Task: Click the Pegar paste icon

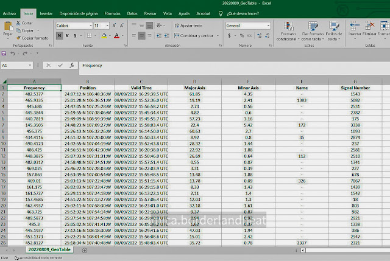Action: [x=8, y=27]
